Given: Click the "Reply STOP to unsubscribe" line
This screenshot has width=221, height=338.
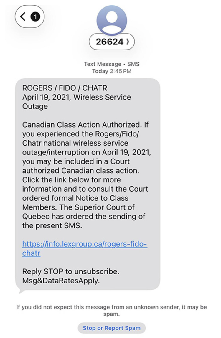Looking at the screenshot, I should [x=71, y=271].
